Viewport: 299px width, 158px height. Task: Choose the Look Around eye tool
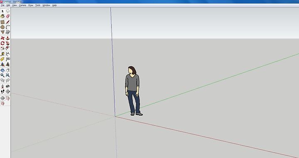(8, 86)
